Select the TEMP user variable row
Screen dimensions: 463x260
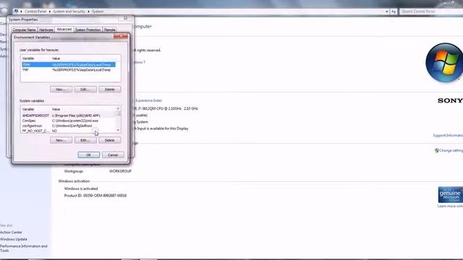pos(69,64)
